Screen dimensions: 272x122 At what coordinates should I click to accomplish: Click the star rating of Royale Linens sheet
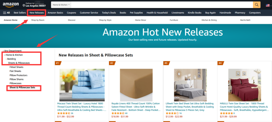(118, 113)
